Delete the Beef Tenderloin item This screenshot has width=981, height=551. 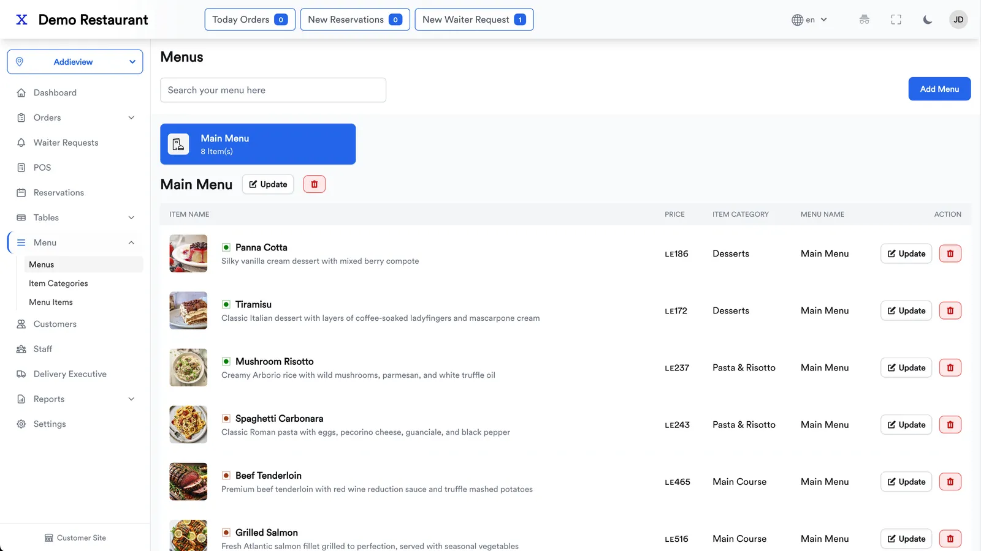click(x=950, y=482)
